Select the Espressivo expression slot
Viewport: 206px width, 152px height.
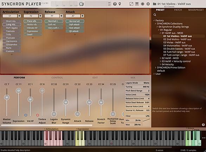point(33,31)
